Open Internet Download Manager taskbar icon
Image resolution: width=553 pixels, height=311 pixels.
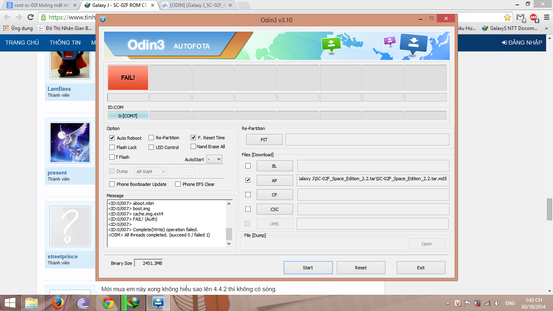(x=133, y=303)
